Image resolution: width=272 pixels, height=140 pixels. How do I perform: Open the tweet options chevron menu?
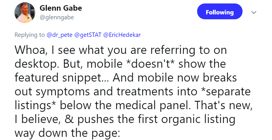pos(254,13)
